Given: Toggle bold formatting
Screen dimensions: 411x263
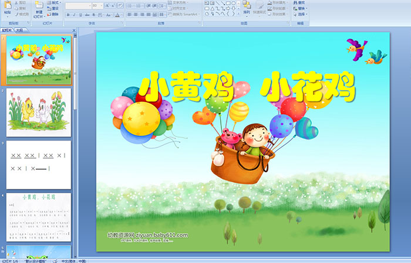Looking at the screenshot, I should click(x=67, y=15).
